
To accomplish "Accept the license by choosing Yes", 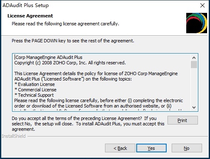I will (x=151, y=148).
